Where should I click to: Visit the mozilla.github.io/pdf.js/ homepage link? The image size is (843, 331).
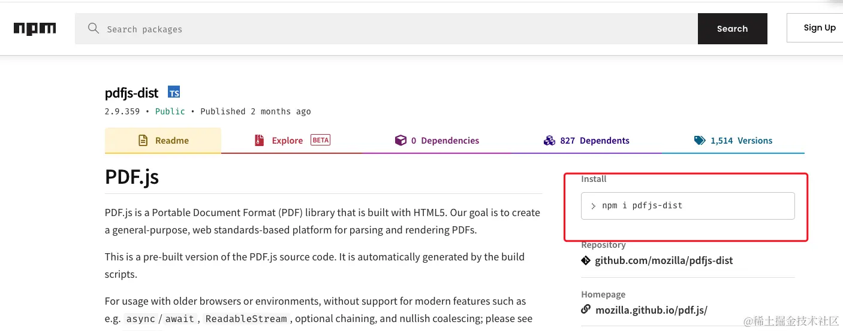[651, 310]
